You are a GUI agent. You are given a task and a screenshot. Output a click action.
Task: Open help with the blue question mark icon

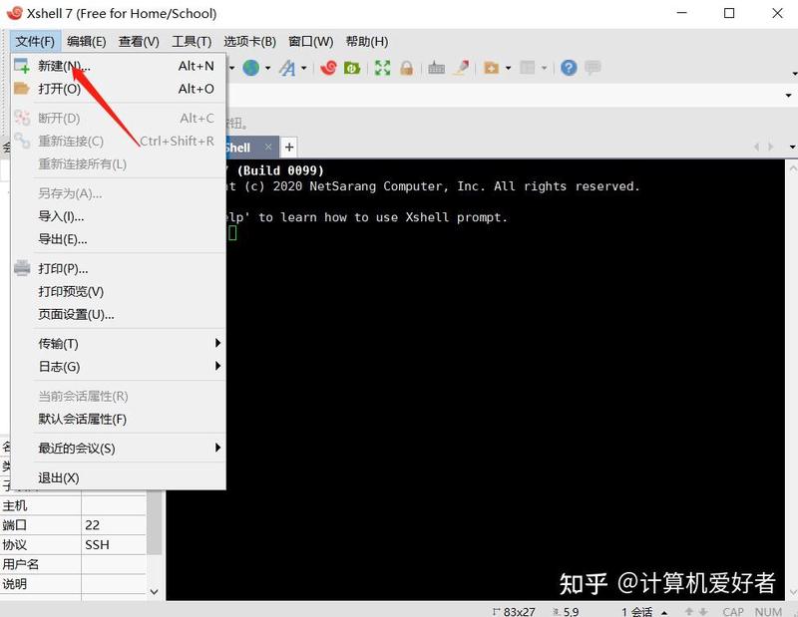click(x=569, y=68)
